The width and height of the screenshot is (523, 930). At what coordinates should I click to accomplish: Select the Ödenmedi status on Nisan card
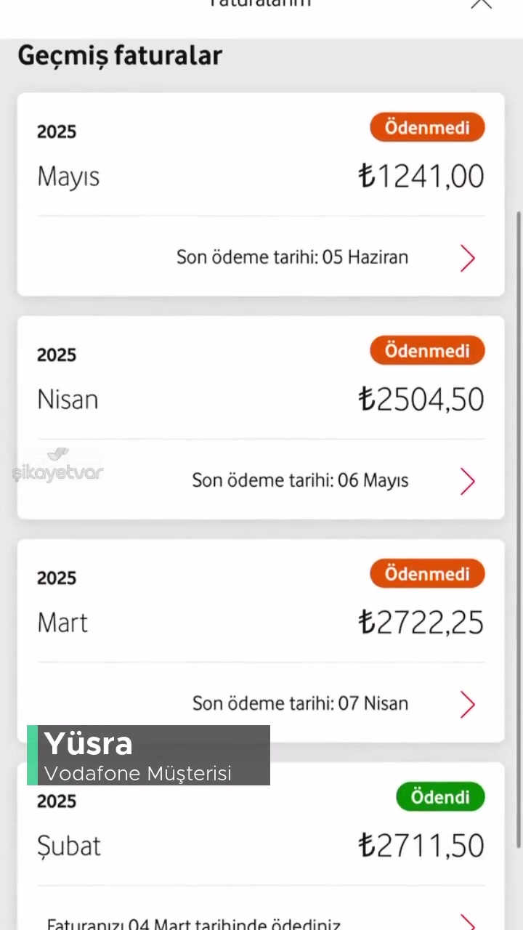tap(427, 350)
